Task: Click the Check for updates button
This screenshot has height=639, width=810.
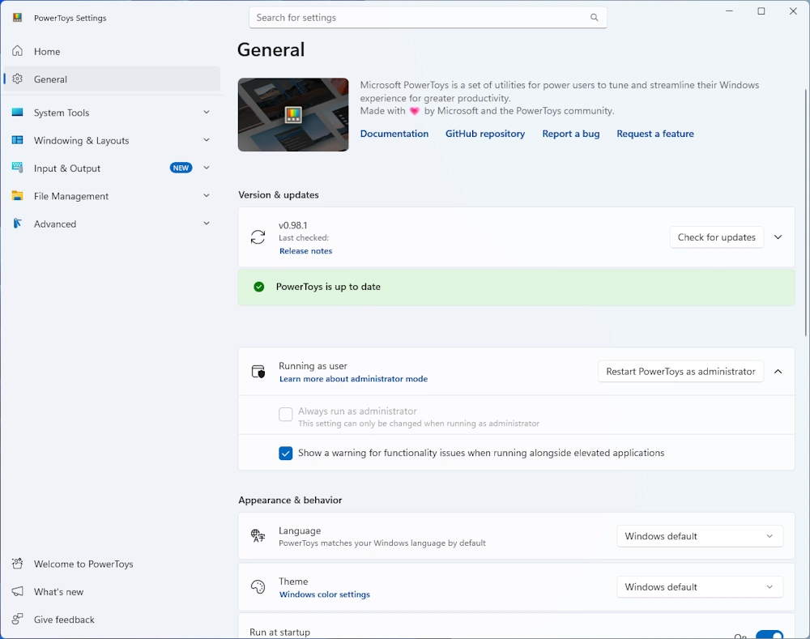Action: (716, 237)
